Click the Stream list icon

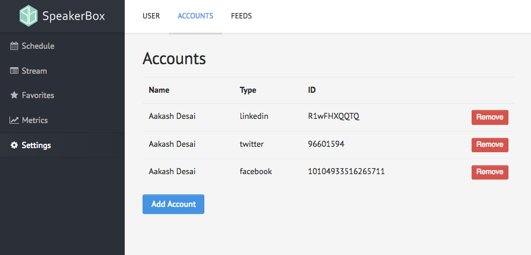(x=14, y=71)
